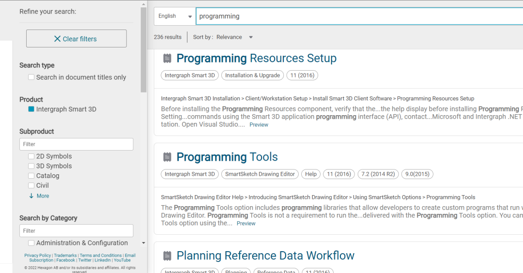
Task: Enable the 2D Symbols subproduct checkbox
Action: point(31,156)
